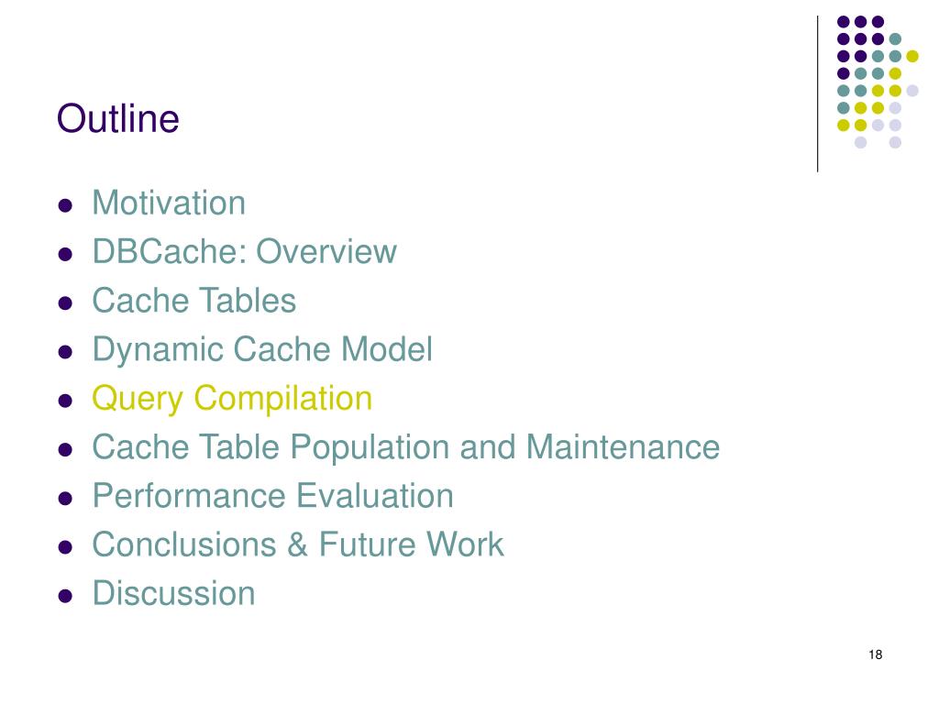
Task: Select the Performance Evaluation line
Action: pyautogui.click(x=273, y=496)
